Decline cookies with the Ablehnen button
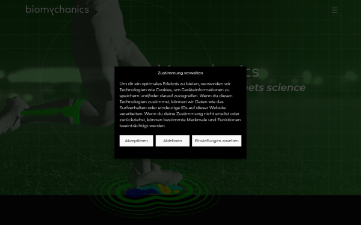 [x=173, y=141]
